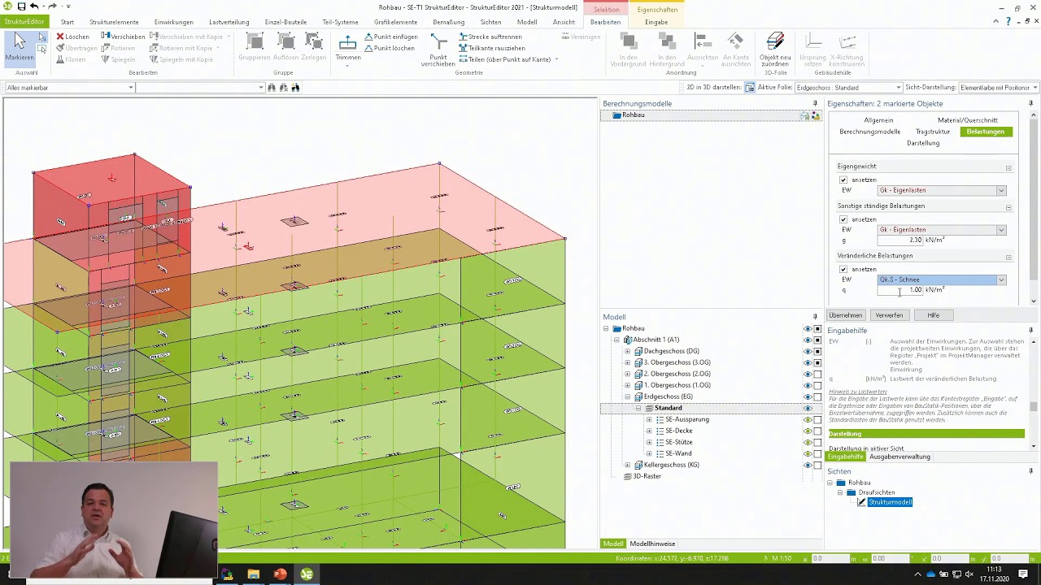The width and height of the screenshot is (1041, 585).
Task: Open PowerPoint from the Windows taskbar
Action: [280, 574]
